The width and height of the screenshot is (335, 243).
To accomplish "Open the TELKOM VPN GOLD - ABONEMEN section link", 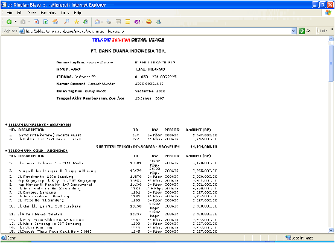I will click(38, 151).
